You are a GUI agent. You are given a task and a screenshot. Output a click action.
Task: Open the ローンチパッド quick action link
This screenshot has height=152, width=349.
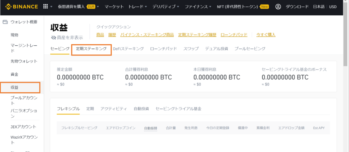tap(234, 35)
